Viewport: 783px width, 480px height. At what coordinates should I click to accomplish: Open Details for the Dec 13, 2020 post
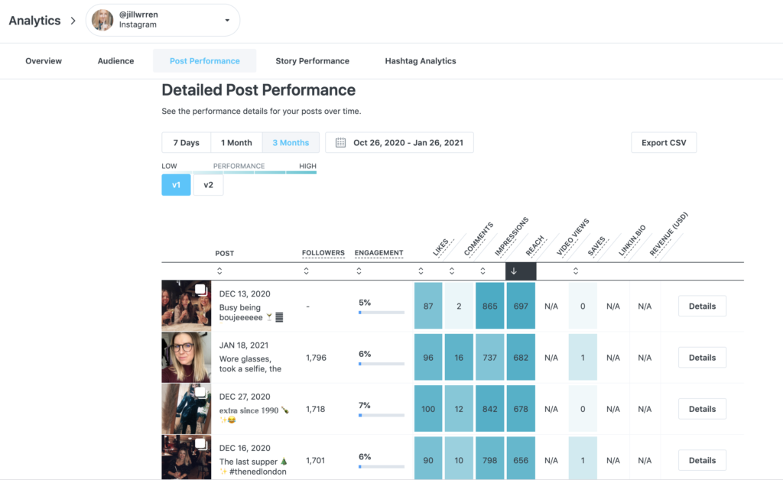click(701, 306)
